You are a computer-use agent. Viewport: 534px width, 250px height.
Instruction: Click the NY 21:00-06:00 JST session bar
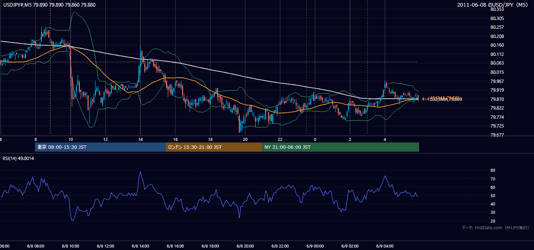pyautogui.click(x=341, y=147)
